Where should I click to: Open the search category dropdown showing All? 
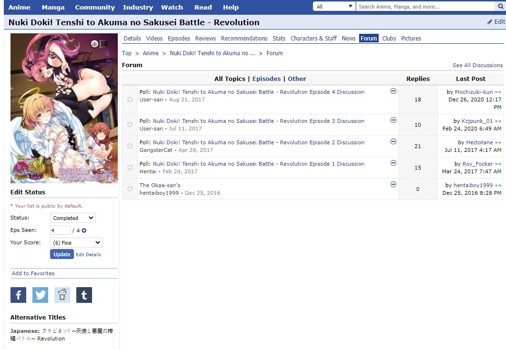click(334, 7)
